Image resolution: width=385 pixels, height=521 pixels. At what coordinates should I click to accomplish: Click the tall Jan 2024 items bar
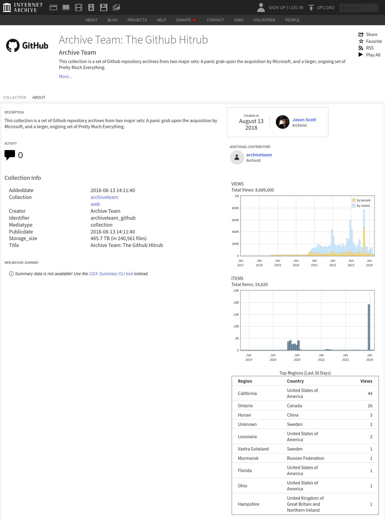[x=369, y=327]
